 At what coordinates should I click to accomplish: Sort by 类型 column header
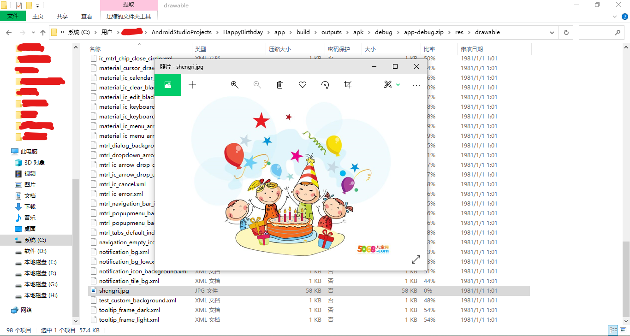click(201, 49)
